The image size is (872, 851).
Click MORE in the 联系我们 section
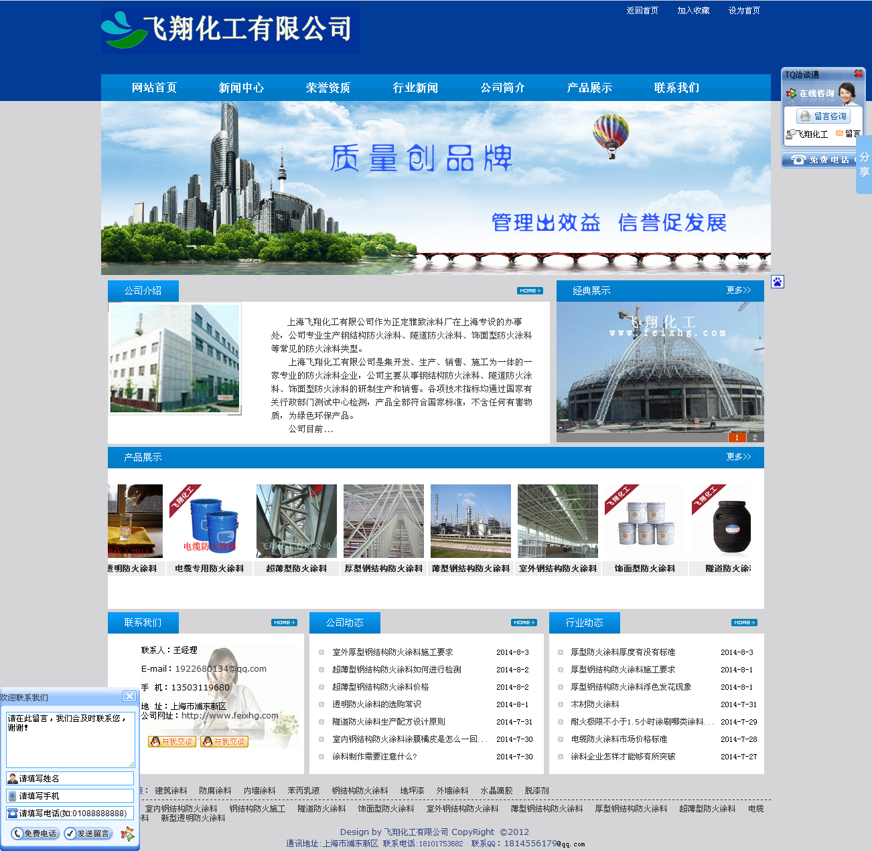(284, 622)
